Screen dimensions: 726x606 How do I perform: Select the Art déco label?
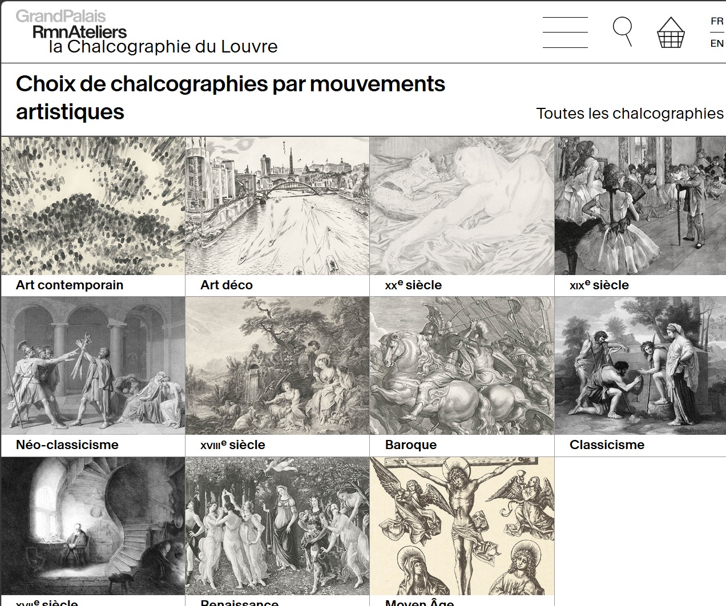point(227,285)
